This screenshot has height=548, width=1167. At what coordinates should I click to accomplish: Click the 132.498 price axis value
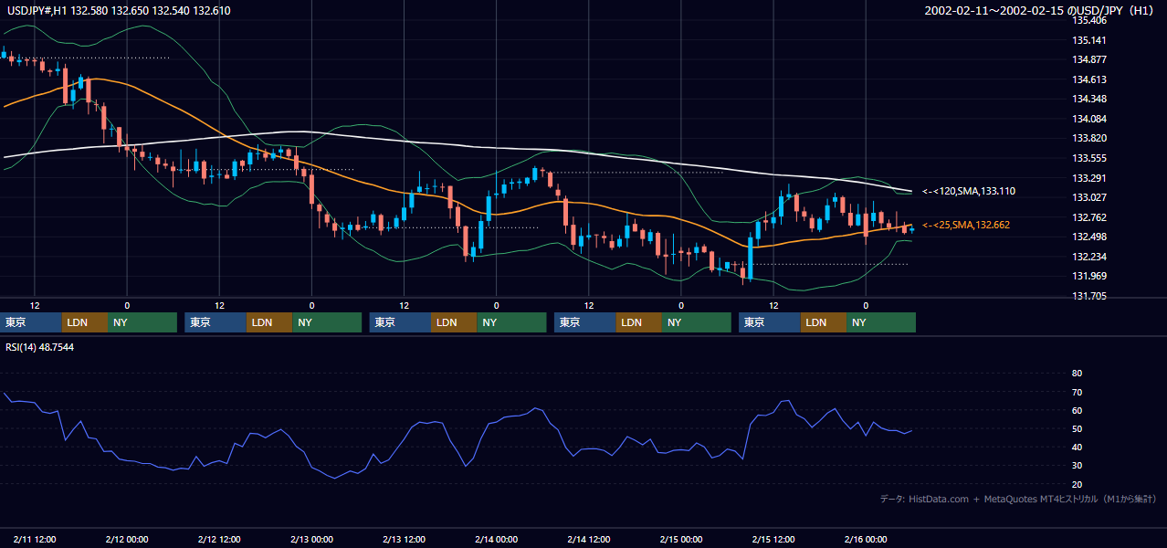tap(1089, 237)
